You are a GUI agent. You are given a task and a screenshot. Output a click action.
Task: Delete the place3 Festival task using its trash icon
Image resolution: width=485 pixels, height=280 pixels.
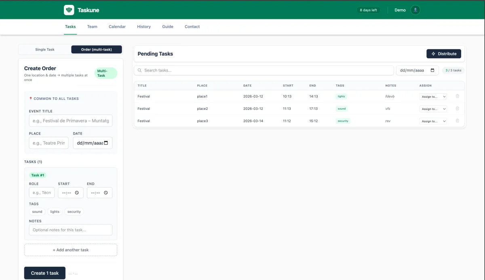(x=457, y=121)
